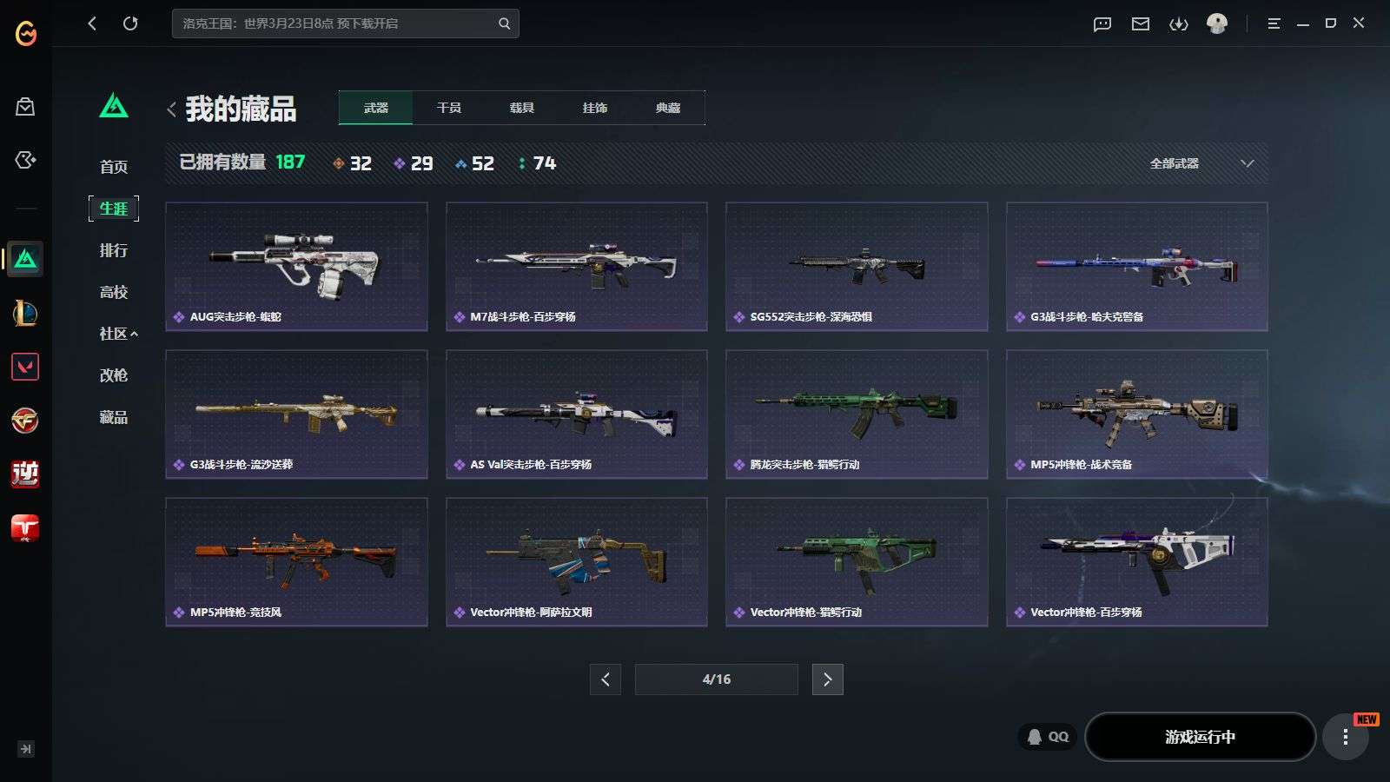The height and width of the screenshot is (782, 1390).
Task: Click the search magnifier icon
Action: (x=504, y=23)
